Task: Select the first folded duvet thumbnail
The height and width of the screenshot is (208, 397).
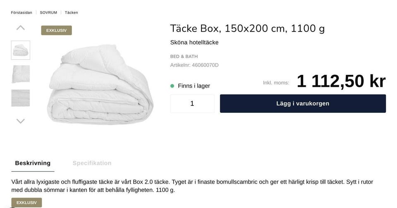Action: (x=21, y=50)
